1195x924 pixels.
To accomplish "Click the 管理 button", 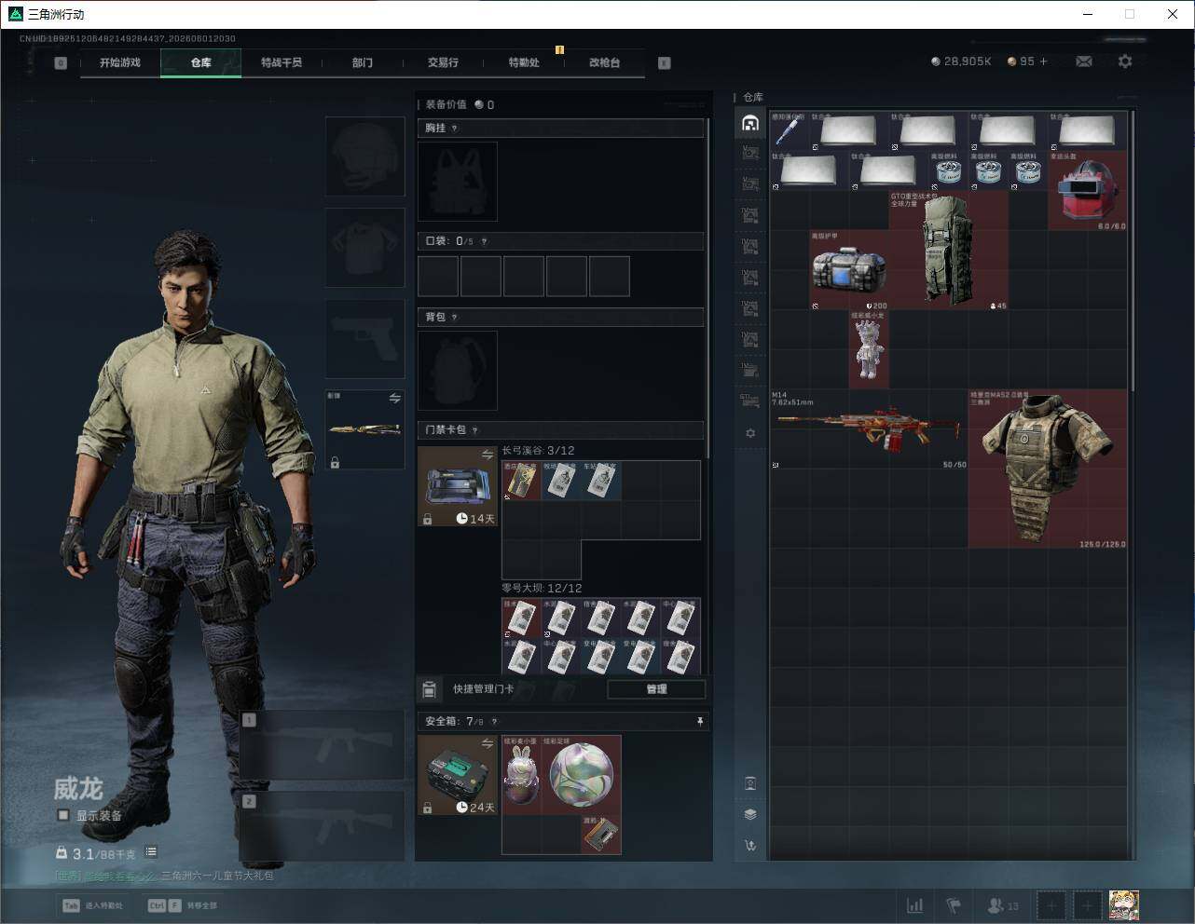I will 656,689.
